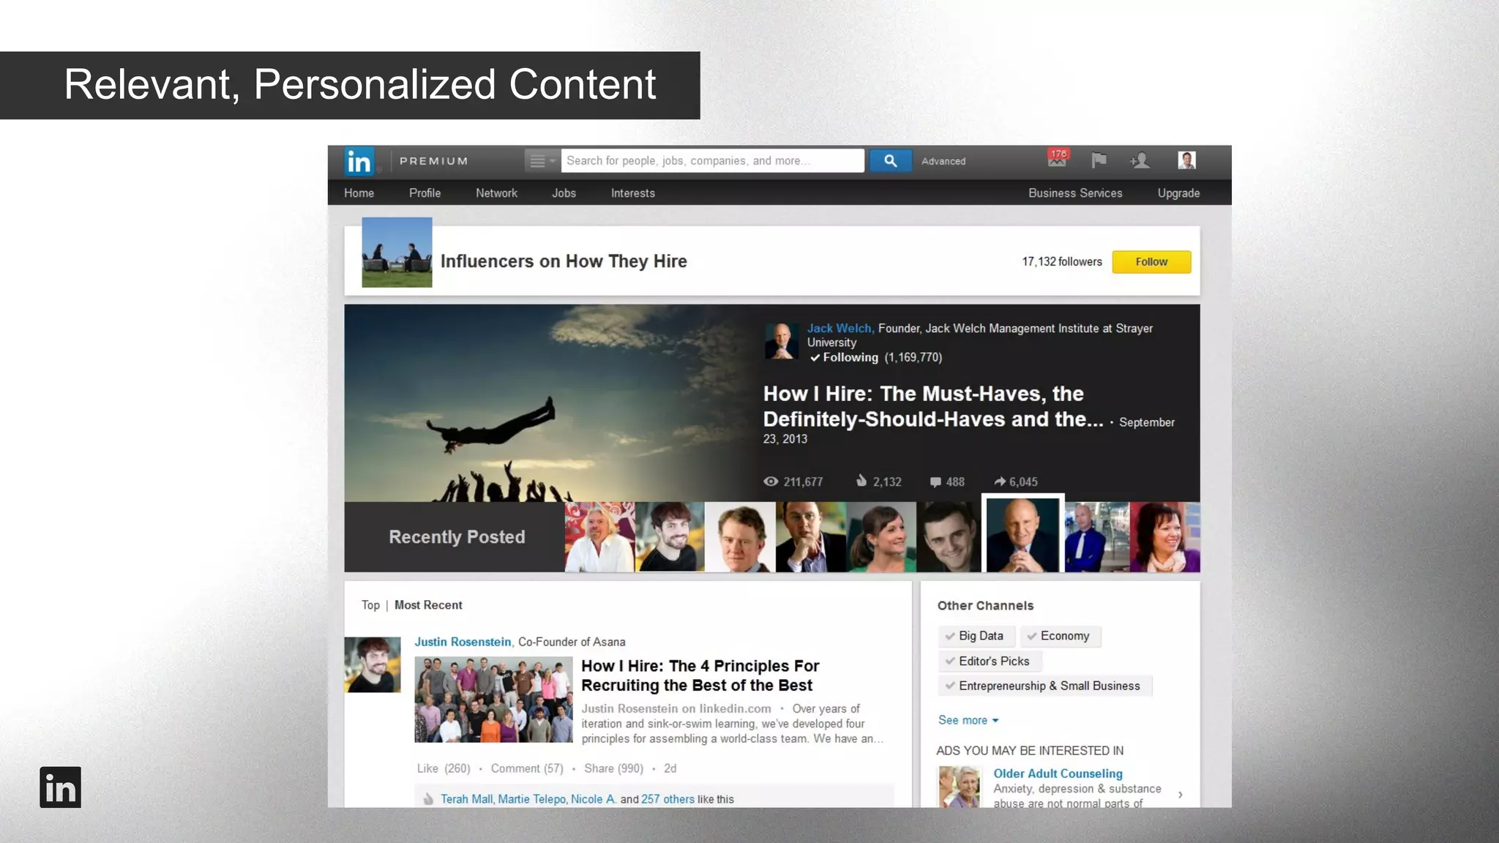Open the article How I Hire: The 4 Principles
The width and height of the screenshot is (1499, 843).
[x=700, y=675]
